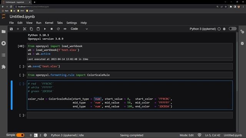Insert a cell below with plus icon

tap(18, 29)
